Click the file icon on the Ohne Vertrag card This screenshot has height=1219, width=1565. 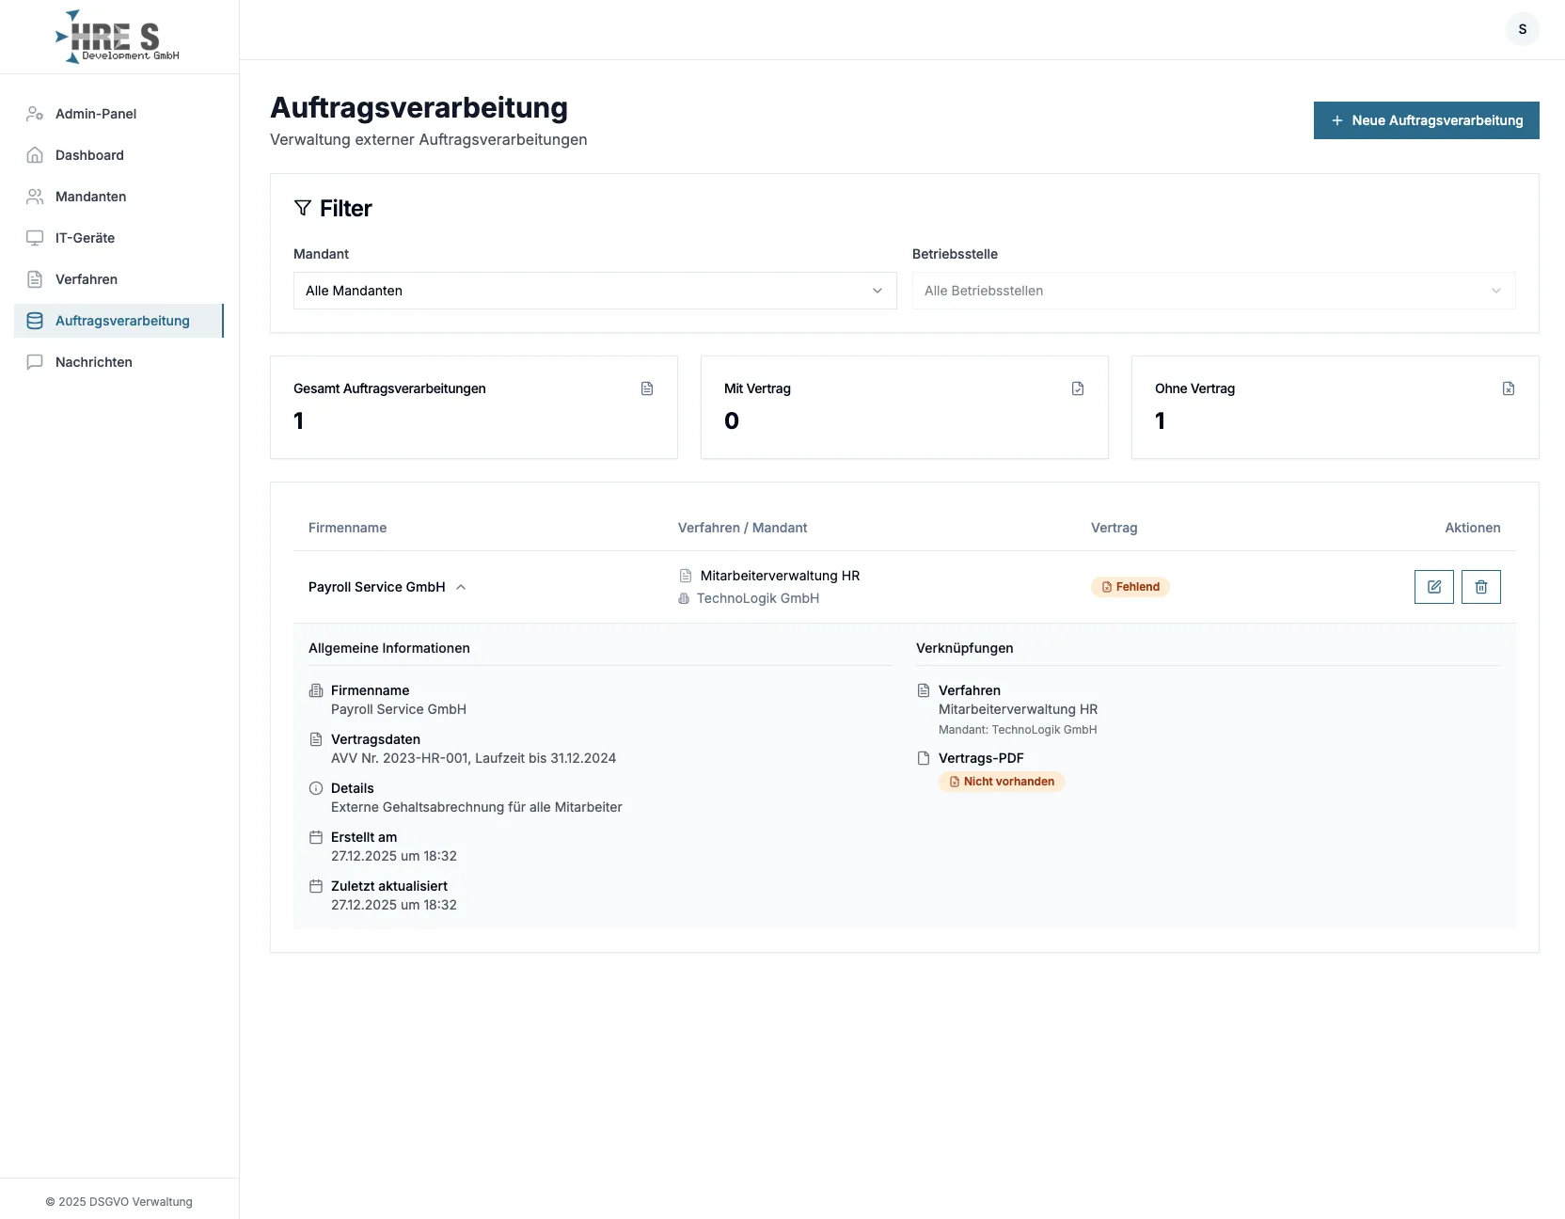tap(1509, 388)
